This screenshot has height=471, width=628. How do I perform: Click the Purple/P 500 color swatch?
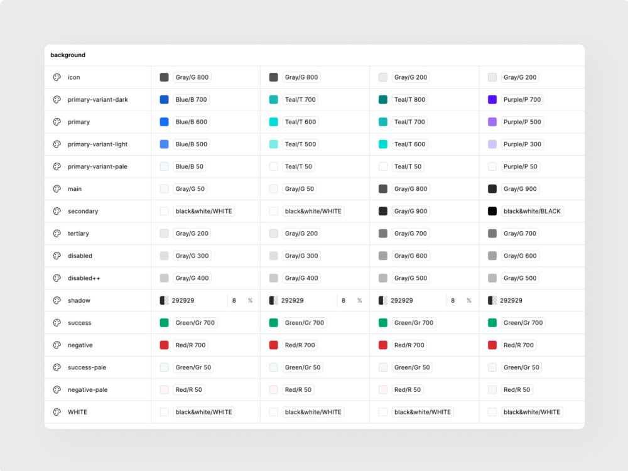tap(492, 122)
